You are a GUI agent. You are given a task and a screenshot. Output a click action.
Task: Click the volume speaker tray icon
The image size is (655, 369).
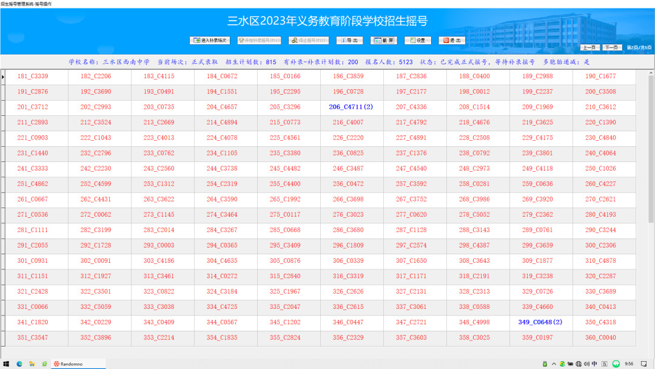586,364
